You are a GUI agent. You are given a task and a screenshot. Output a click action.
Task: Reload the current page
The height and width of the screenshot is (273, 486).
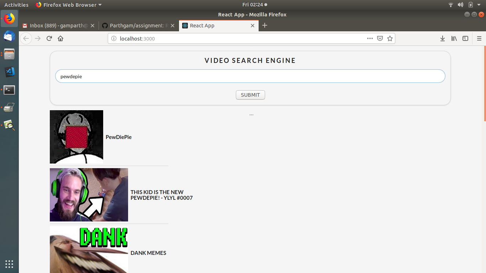click(x=49, y=38)
